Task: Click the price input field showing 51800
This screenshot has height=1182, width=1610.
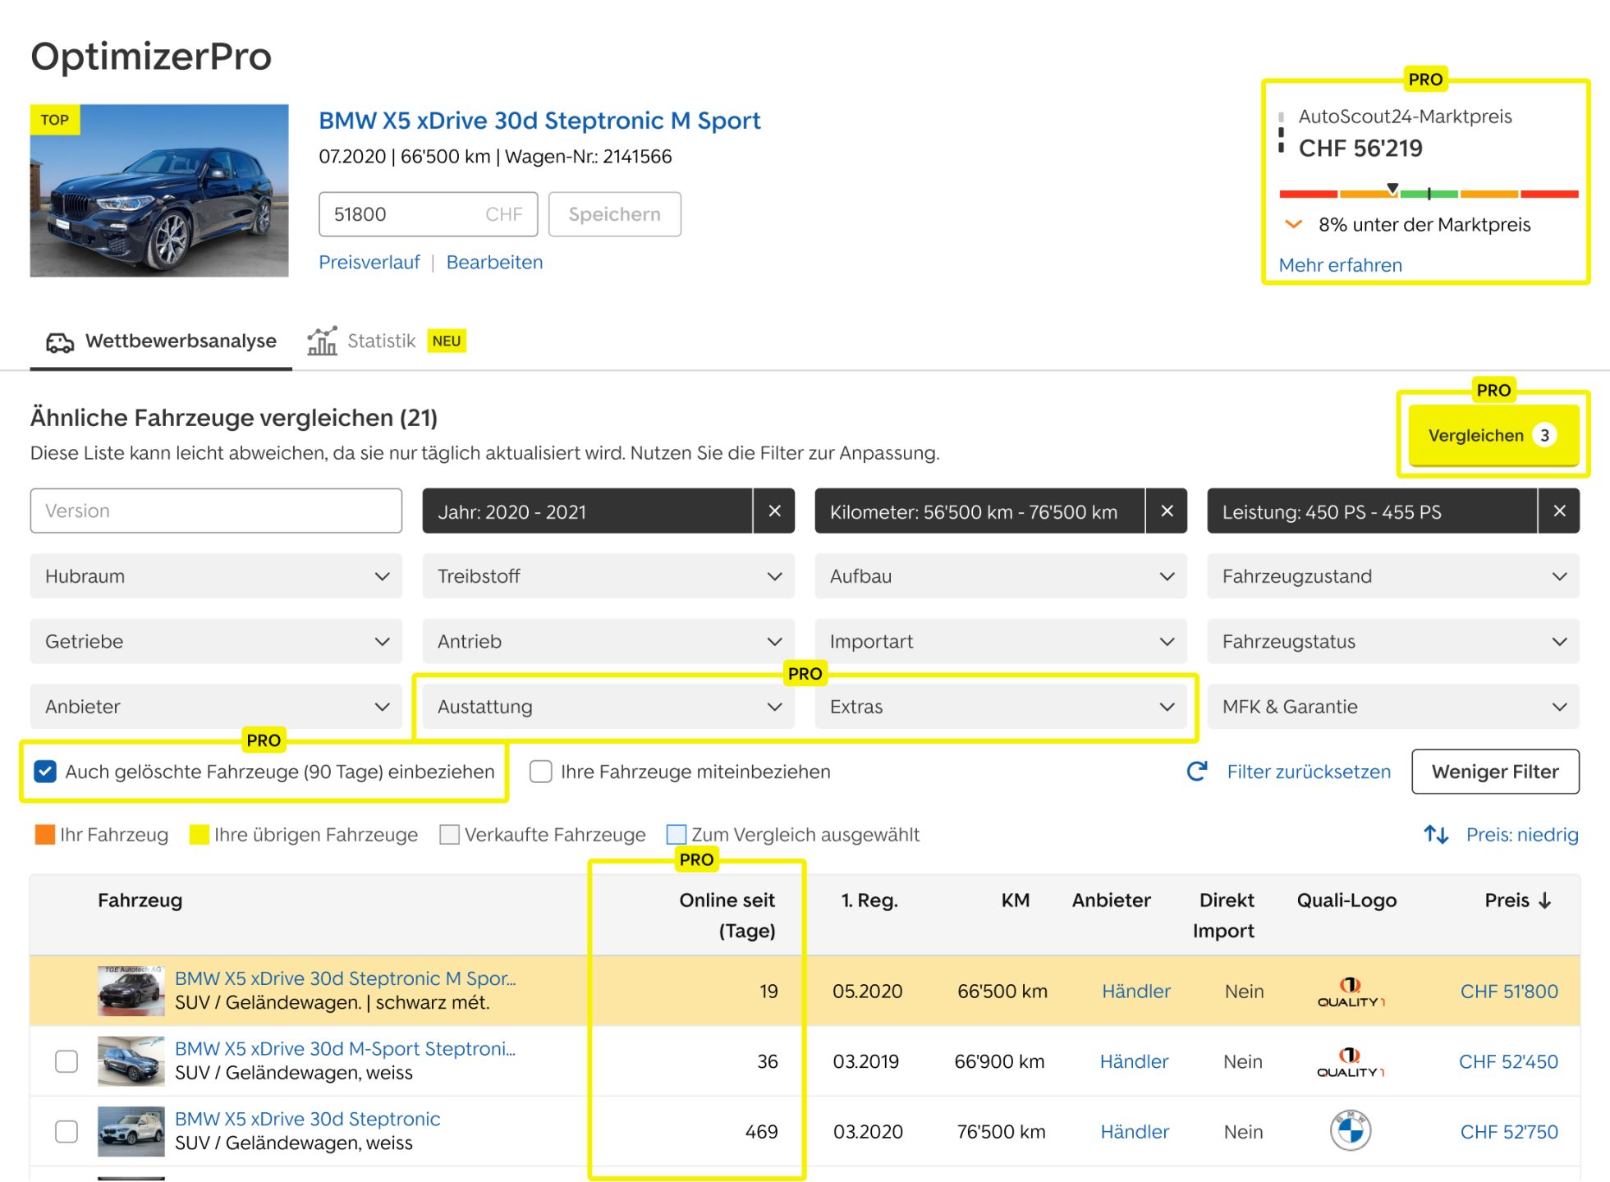Action: coord(428,214)
